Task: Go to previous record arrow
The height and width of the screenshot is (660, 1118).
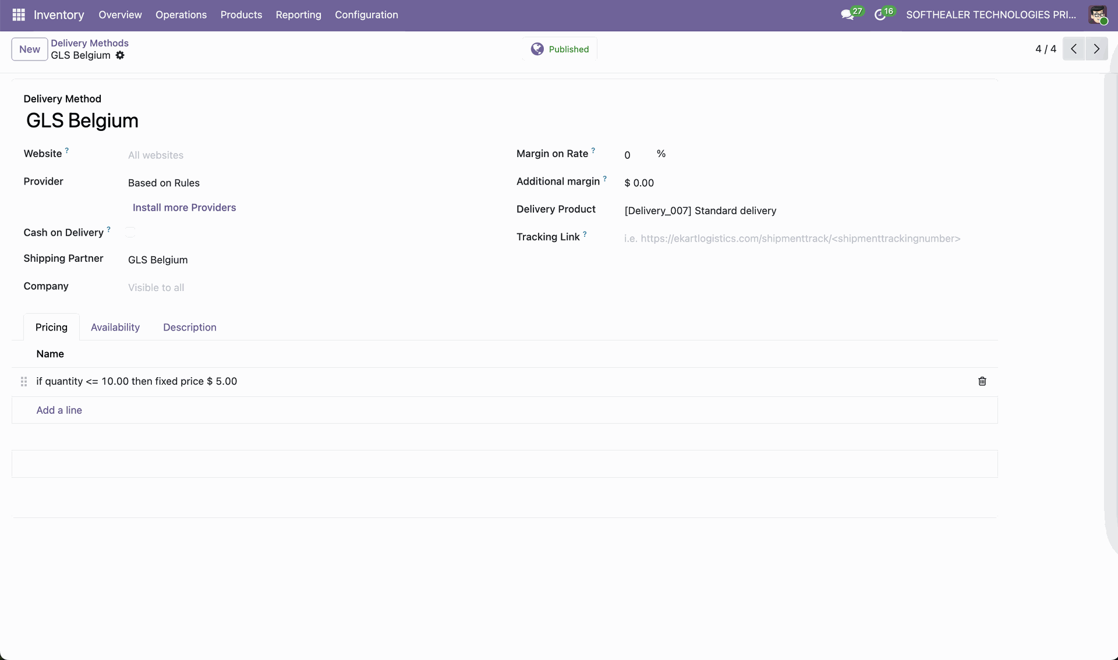Action: click(1074, 49)
